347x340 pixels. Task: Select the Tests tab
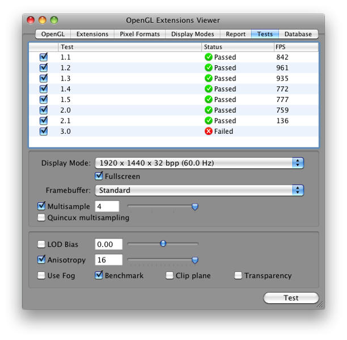[x=265, y=34]
